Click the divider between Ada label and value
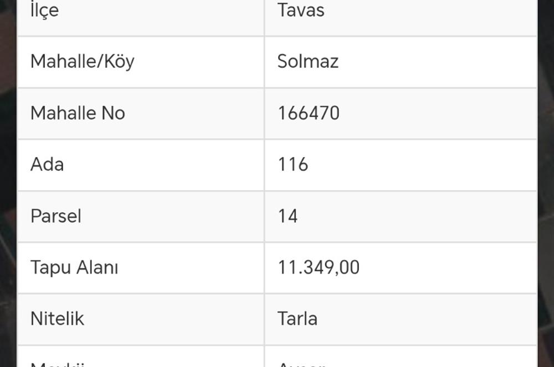This screenshot has width=554, height=367. (264, 165)
